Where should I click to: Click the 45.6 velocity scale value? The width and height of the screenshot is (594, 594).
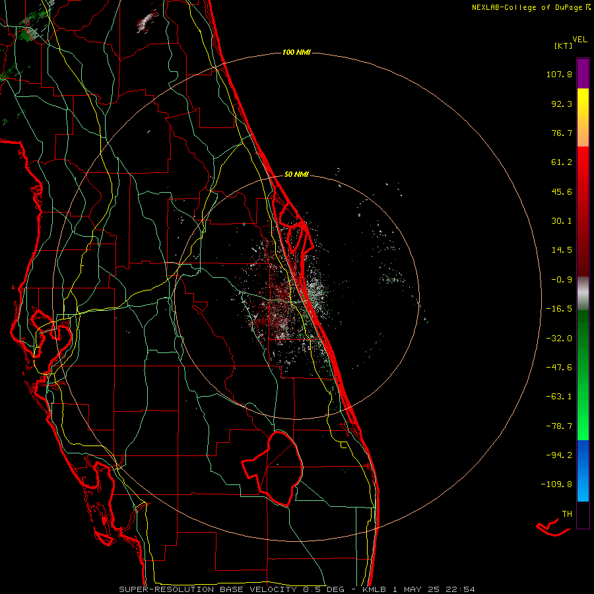pyautogui.click(x=562, y=191)
